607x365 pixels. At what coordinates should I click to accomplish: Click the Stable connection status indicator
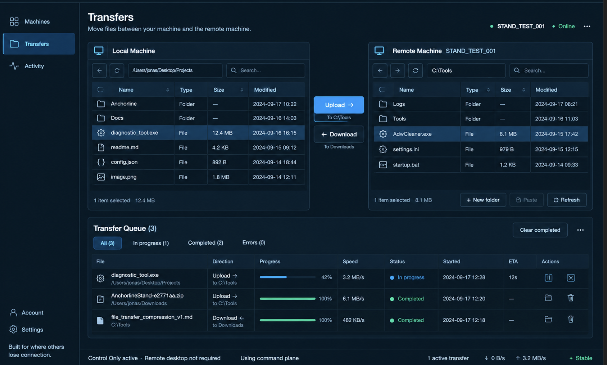581,358
